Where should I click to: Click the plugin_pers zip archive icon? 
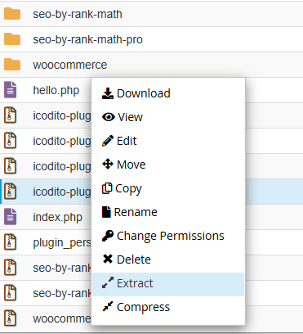(10, 242)
